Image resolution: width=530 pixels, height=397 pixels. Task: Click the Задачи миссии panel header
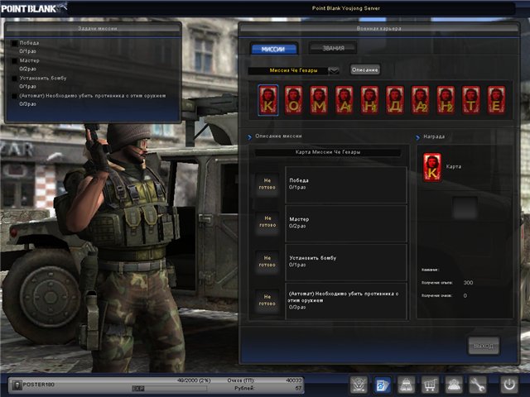pos(93,29)
